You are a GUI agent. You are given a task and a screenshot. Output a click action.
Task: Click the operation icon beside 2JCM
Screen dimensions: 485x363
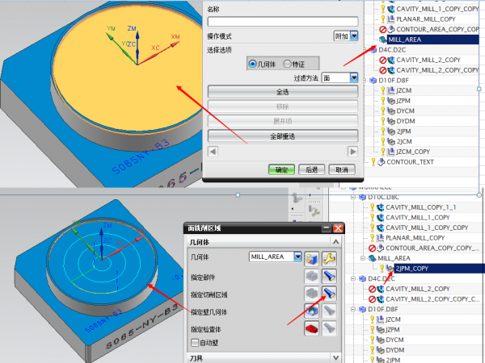coord(391,141)
